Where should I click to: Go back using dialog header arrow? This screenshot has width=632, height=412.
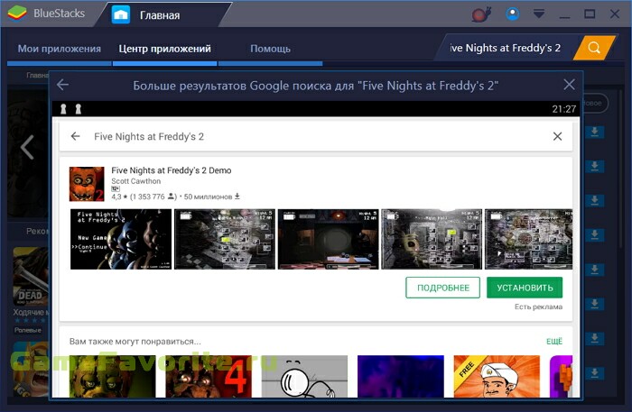(x=62, y=85)
